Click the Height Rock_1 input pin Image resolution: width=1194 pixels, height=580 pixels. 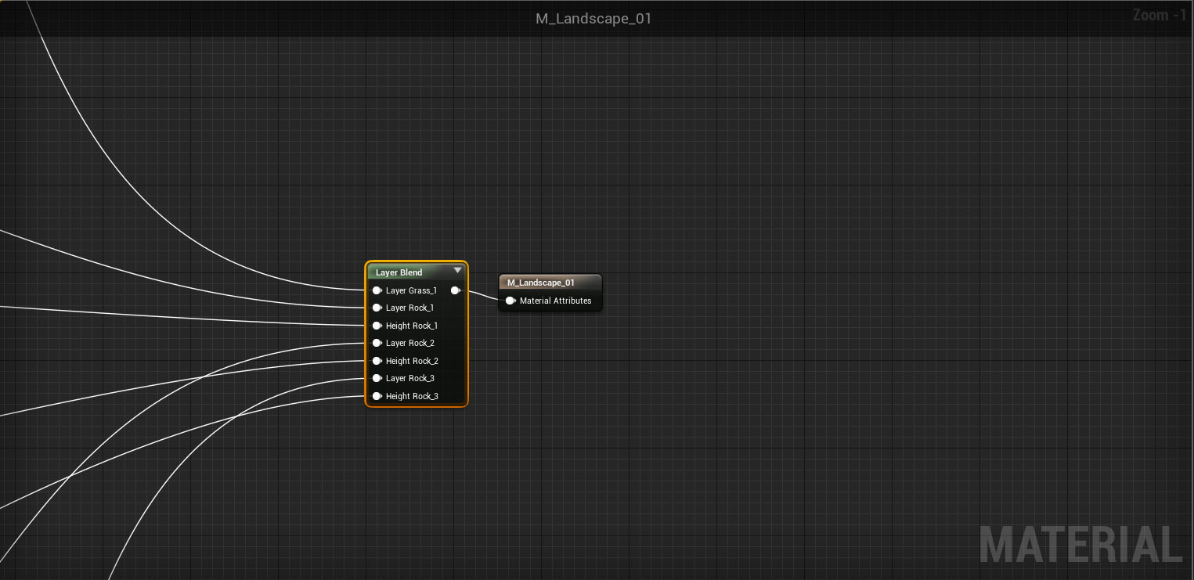(x=377, y=326)
